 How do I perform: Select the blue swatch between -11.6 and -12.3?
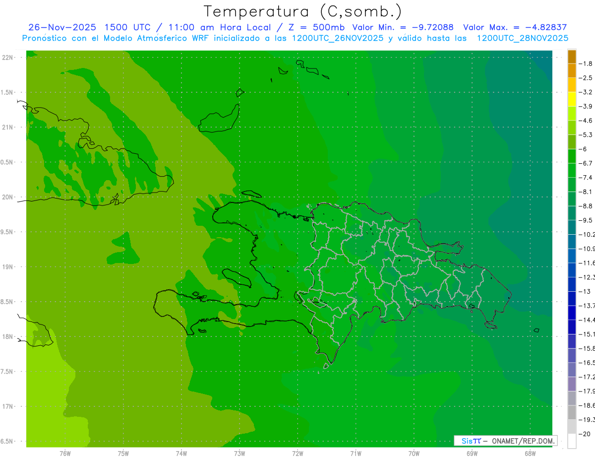[572, 270]
